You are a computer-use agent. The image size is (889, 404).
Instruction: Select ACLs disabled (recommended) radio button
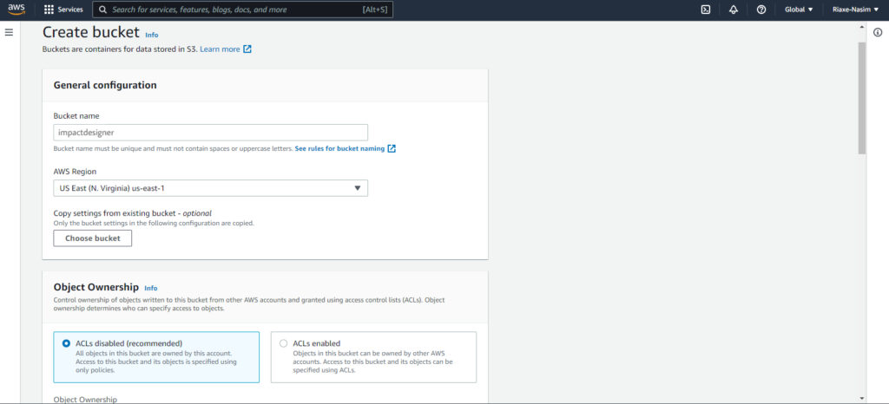coord(66,343)
